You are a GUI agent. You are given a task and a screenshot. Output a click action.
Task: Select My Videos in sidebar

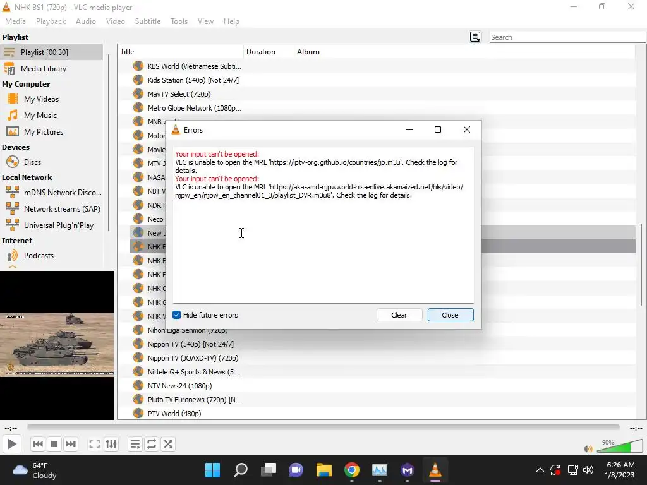[x=52, y=99]
